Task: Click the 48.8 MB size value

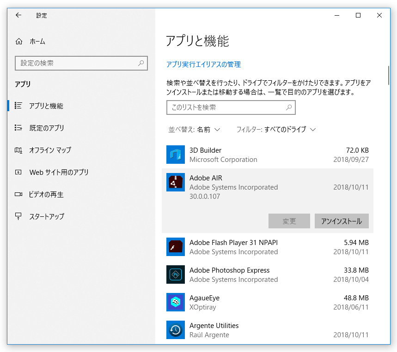Action: (x=356, y=298)
